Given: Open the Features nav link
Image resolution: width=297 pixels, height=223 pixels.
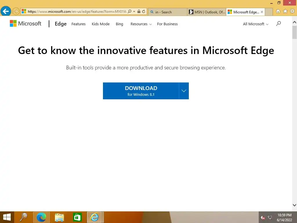Looking at the screenshot, I should pos(78,24).
